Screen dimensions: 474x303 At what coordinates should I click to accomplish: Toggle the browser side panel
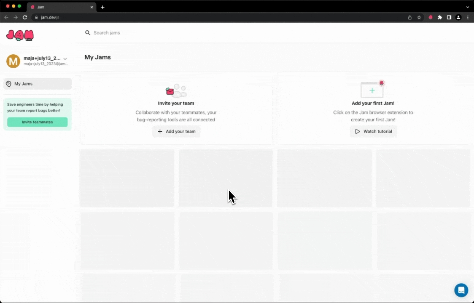449,17
